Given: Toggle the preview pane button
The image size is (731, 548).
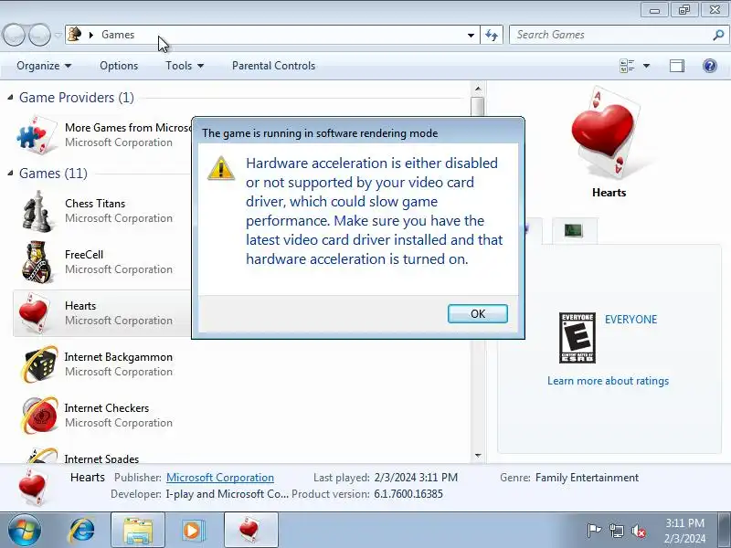Looking at the screenshot, I should pyautogui.click(x=677, y=66).
